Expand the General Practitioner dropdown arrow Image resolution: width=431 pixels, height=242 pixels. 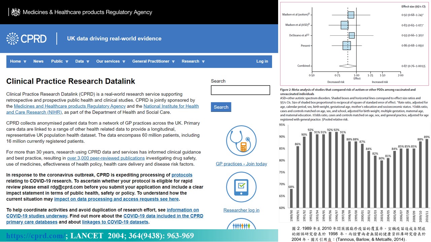(173, 62)
